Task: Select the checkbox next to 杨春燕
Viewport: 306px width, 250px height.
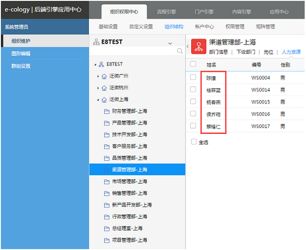Action: tap(193, 101)
